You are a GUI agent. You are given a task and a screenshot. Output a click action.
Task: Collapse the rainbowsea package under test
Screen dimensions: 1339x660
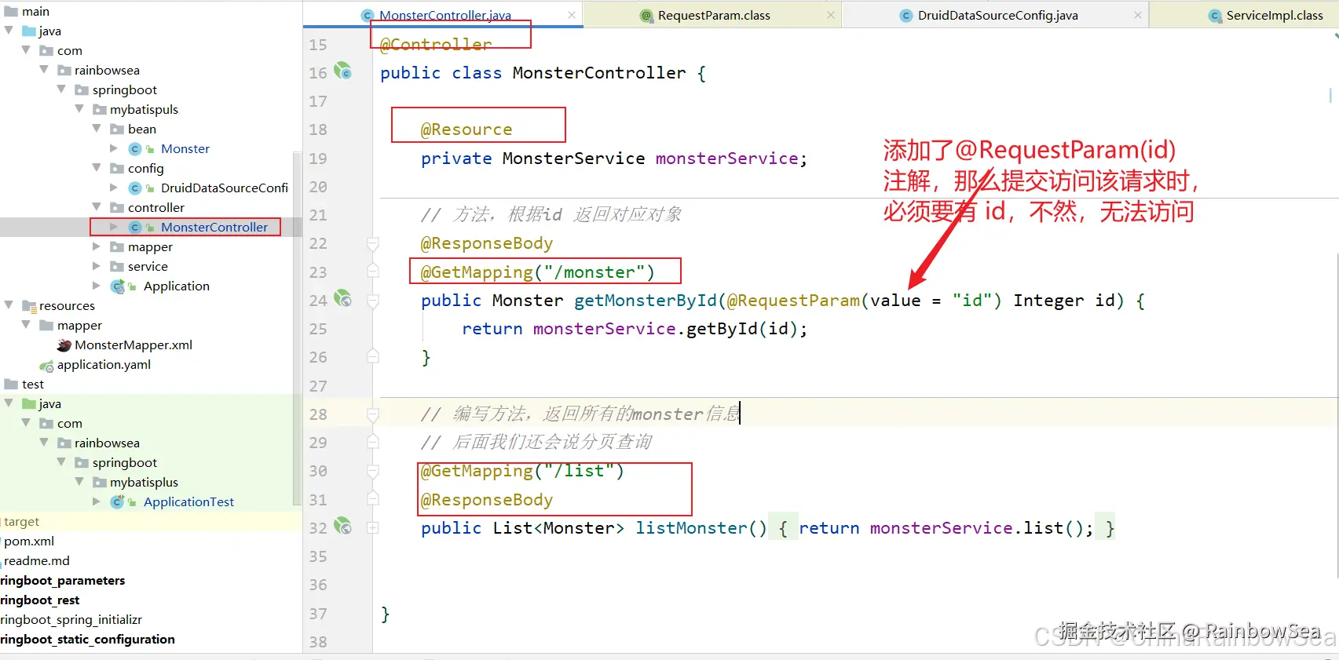click(x=44, y=442)
